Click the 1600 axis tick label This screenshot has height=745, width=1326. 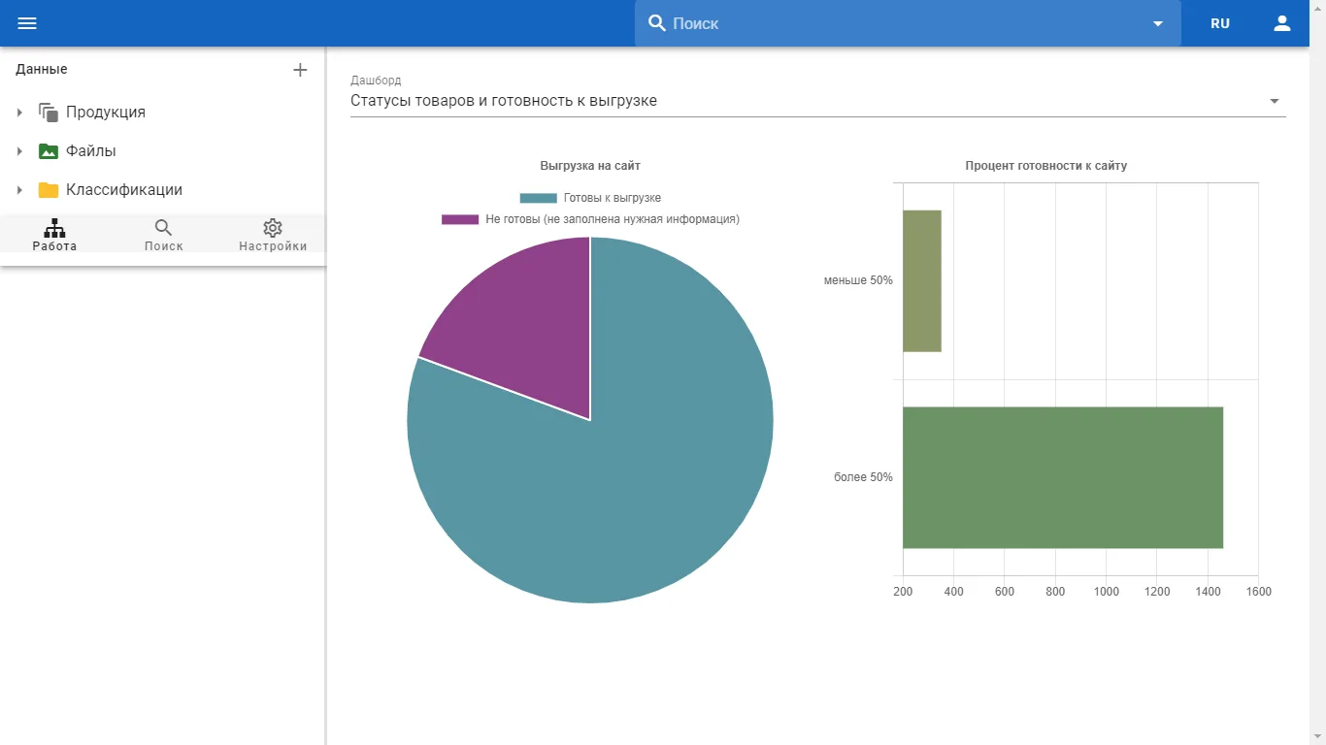tap(1258, 592)
